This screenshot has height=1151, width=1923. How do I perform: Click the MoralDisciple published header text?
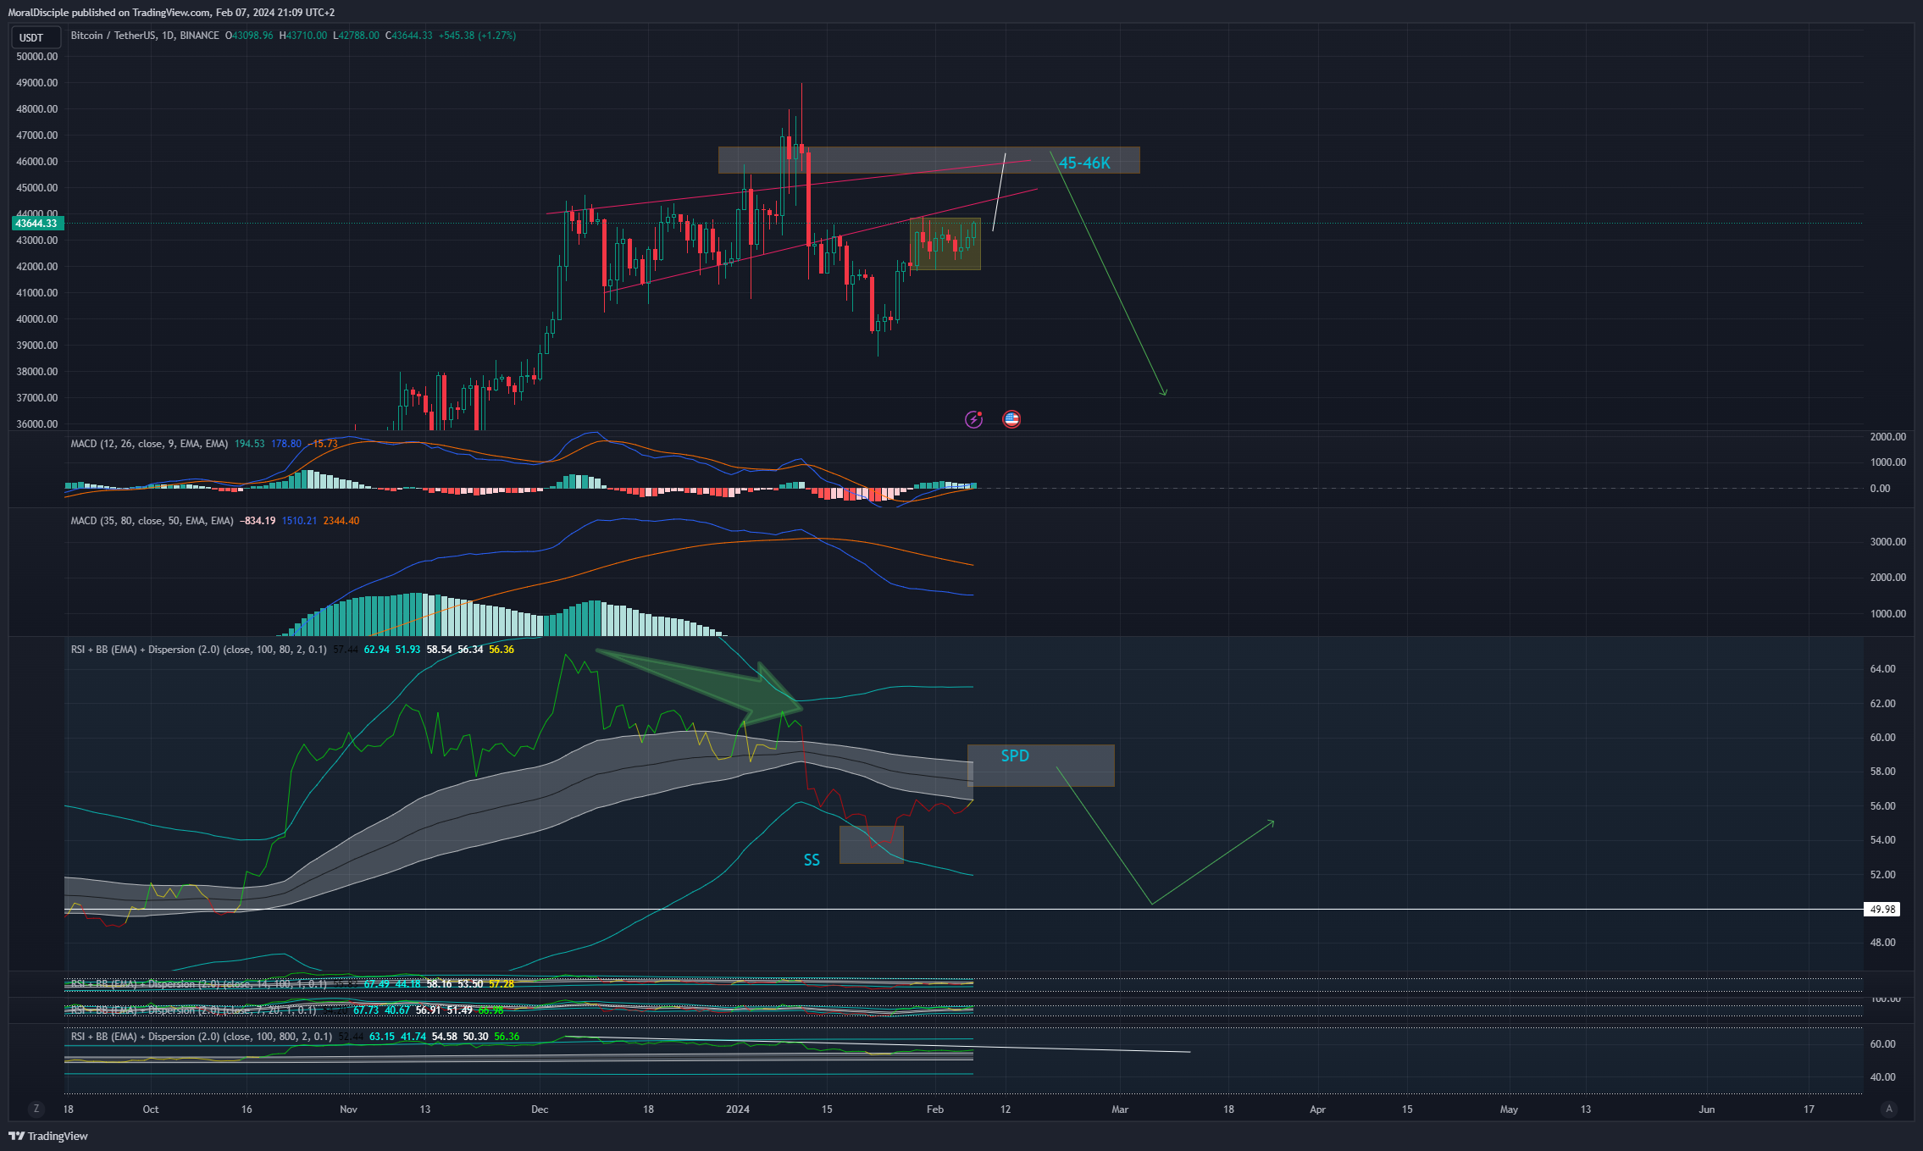click(x=171, y=13)
